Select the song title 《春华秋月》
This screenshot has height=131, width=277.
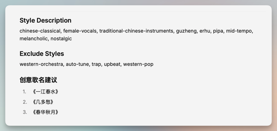[x=45, y=112]
